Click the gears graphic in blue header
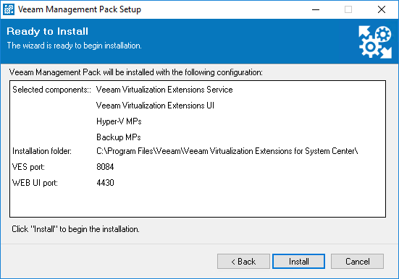 [375, 42]
